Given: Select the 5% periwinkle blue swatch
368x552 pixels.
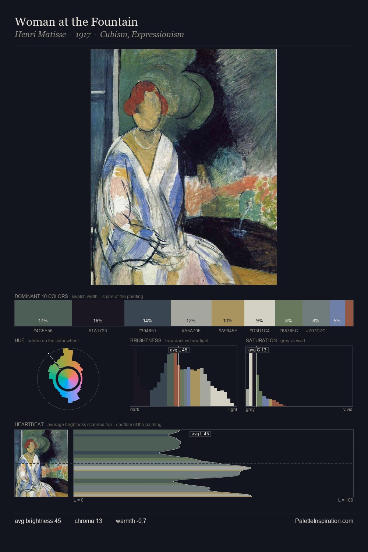Looking at the screenshot, I should tap(337, 313).
